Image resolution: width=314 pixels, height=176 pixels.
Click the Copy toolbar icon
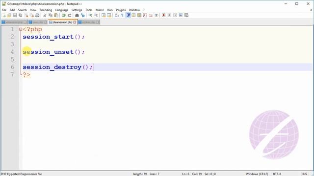pos(51,15)
